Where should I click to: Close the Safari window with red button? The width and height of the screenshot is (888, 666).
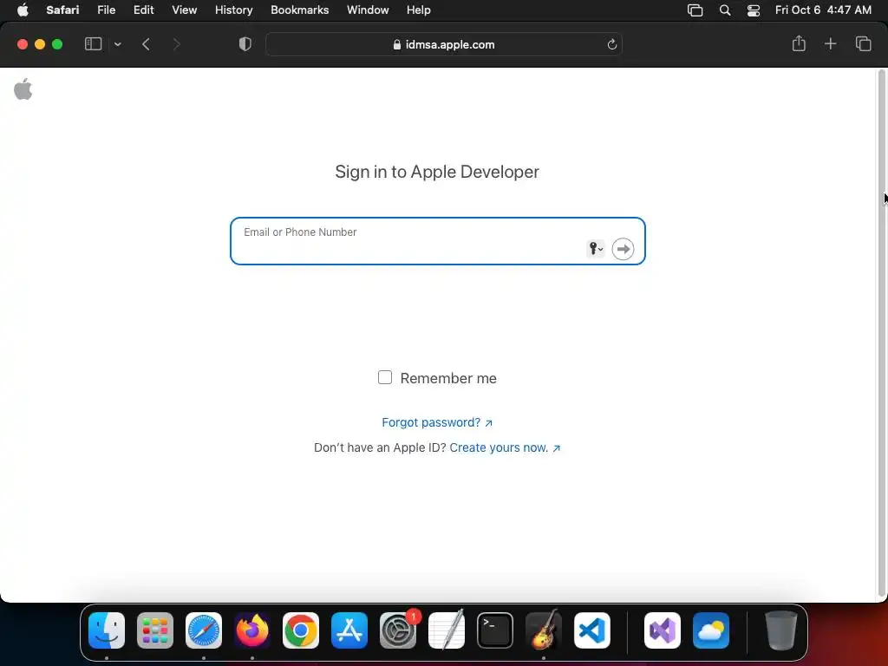pyautogui.click(x=23, y=44)
